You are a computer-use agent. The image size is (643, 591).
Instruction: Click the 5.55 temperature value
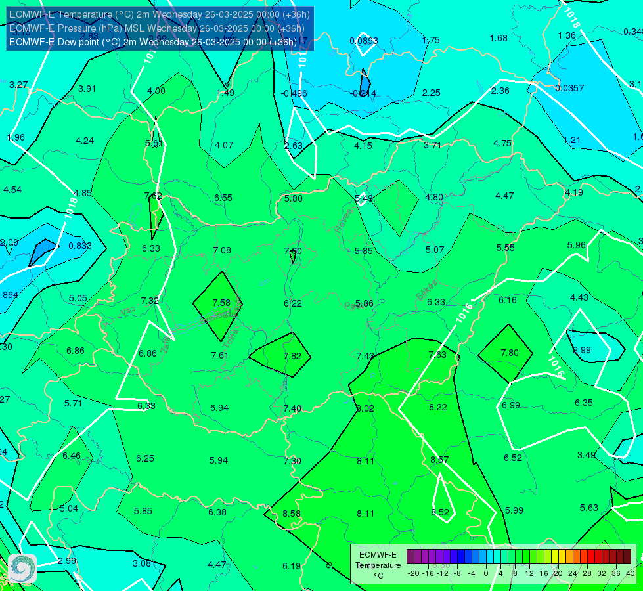[x=505, y=248]
